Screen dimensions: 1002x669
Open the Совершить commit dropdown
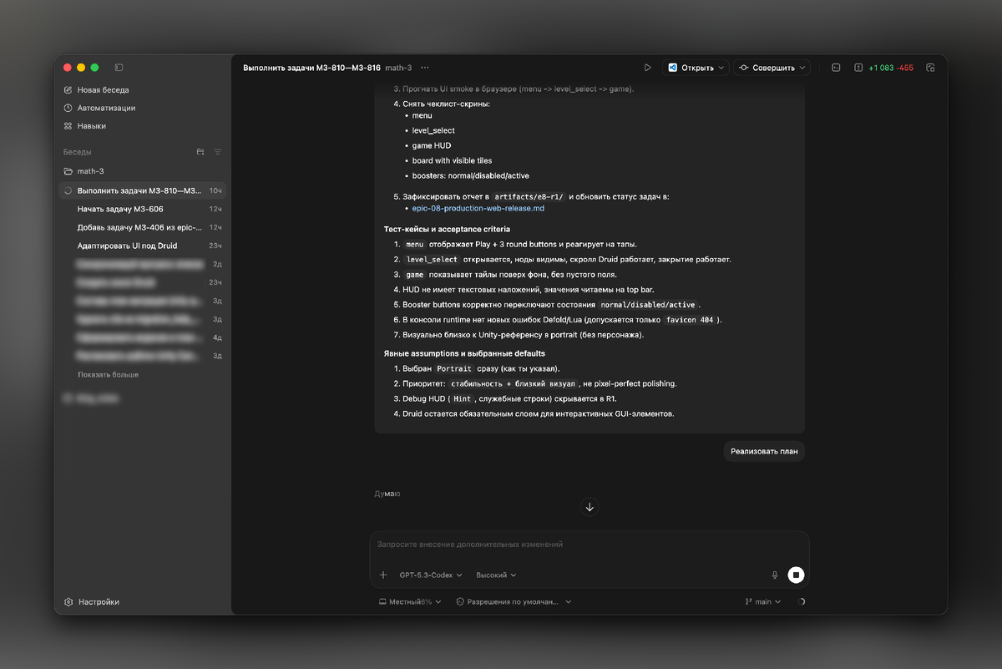[x=772, y=68]
